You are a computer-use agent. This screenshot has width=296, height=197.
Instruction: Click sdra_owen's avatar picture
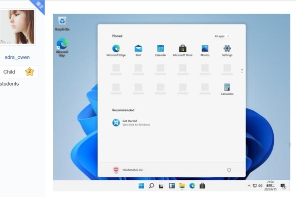point(17,27)
